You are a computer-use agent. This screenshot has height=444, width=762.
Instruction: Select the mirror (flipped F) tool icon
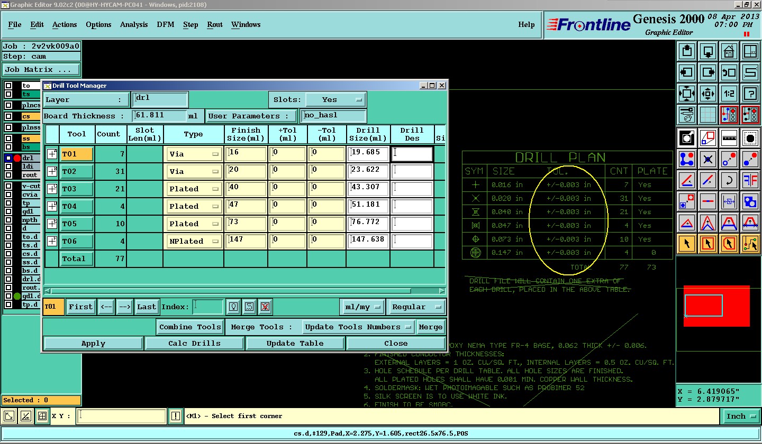click(750, 180)
